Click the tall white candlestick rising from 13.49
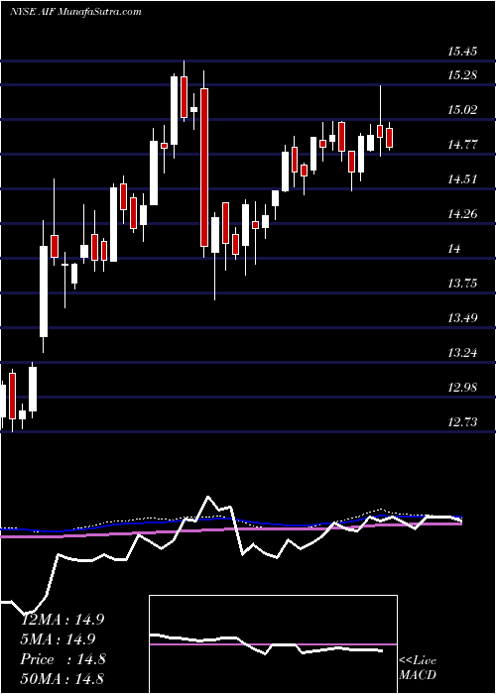Image resolution: width=496 pixels, height=694 pixels. (44, 291)
